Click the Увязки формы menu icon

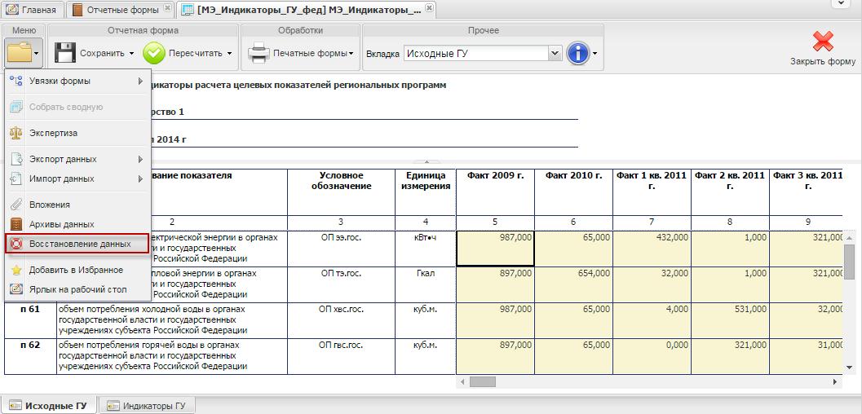16,81
